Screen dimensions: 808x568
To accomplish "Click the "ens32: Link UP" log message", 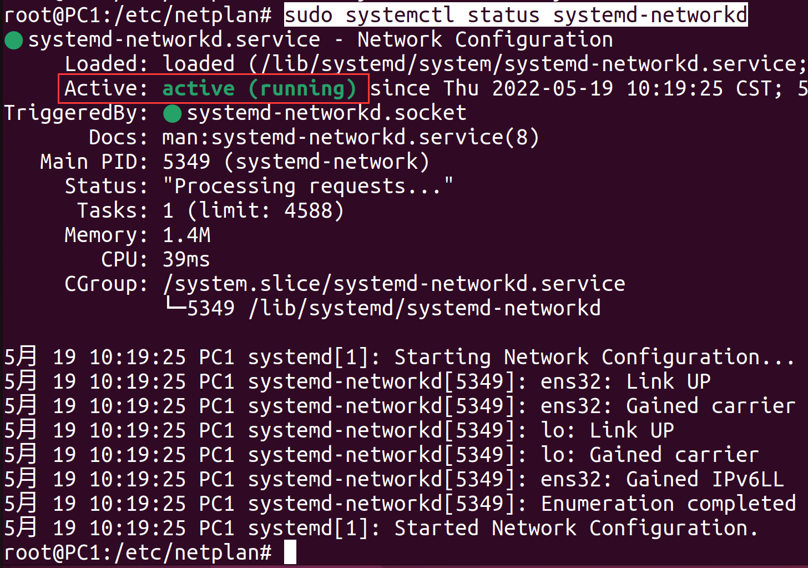I will (625, 382).
